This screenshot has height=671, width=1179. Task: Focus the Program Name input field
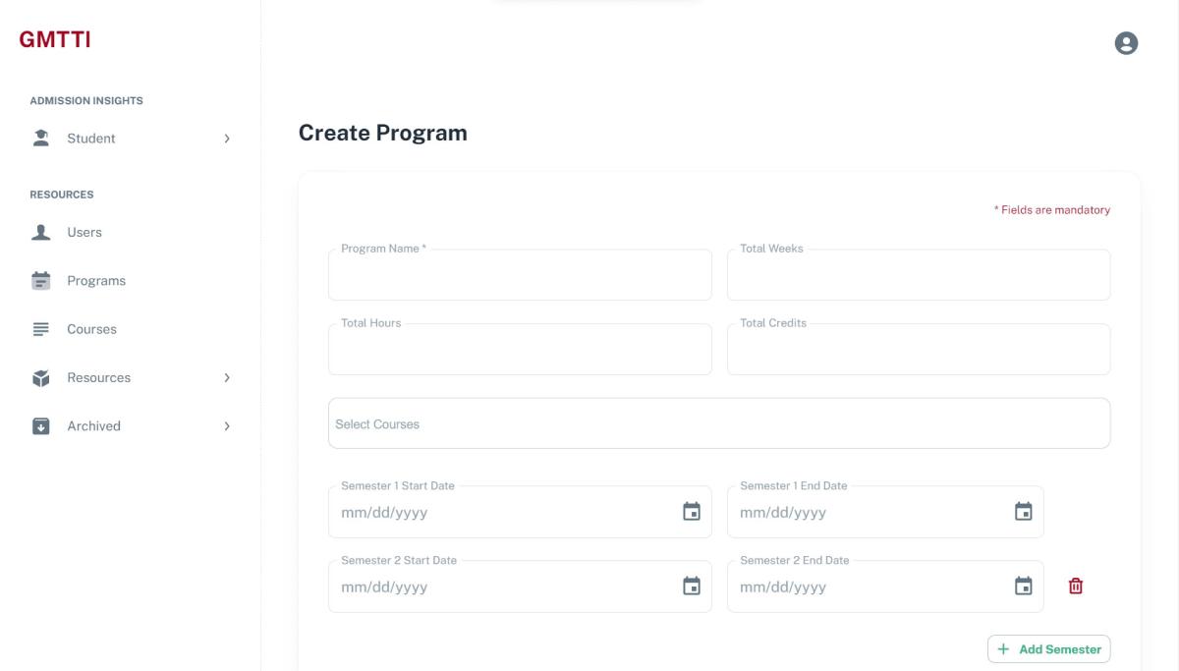click(x=520, y=277)
